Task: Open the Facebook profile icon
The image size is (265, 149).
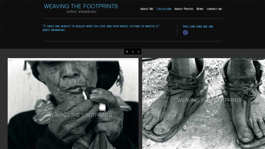Action: [185, 32]
